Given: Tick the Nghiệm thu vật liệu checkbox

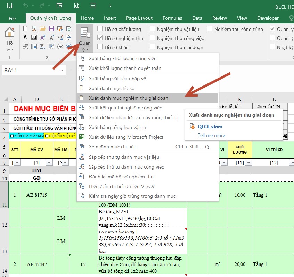Looking at the screenshot, I should click(152, 29).
